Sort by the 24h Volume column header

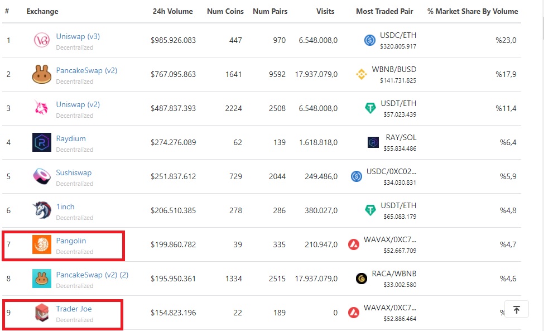[x=173, y=12]
